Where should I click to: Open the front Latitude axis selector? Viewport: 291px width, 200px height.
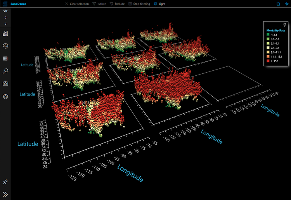(x=28, y=144)
